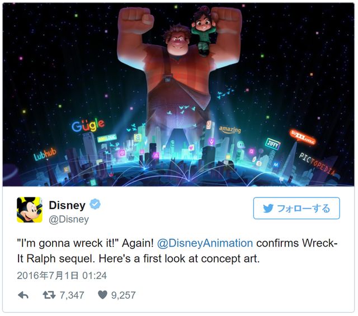Click the reply arrow icon
Viewport: 358px width, 316px height.
click(x=23, y=295)
